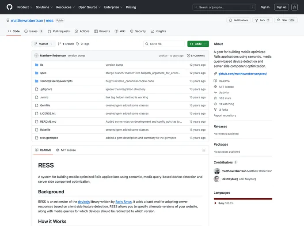Click the lib folder icon
This screenshot has width=304, height=226.
[36, 65]
